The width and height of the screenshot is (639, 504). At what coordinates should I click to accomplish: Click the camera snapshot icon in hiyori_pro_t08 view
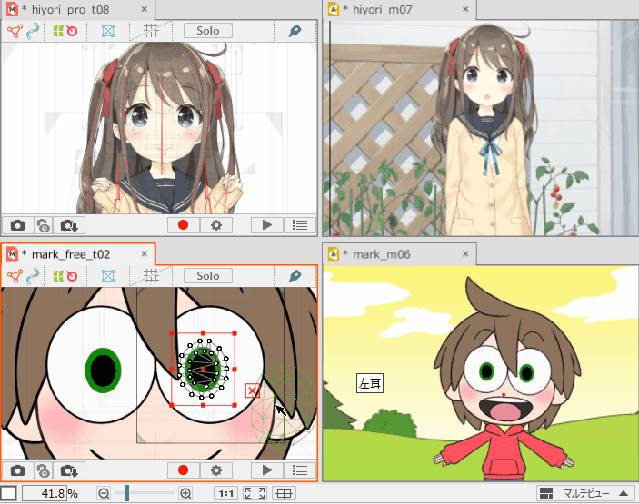17,224
